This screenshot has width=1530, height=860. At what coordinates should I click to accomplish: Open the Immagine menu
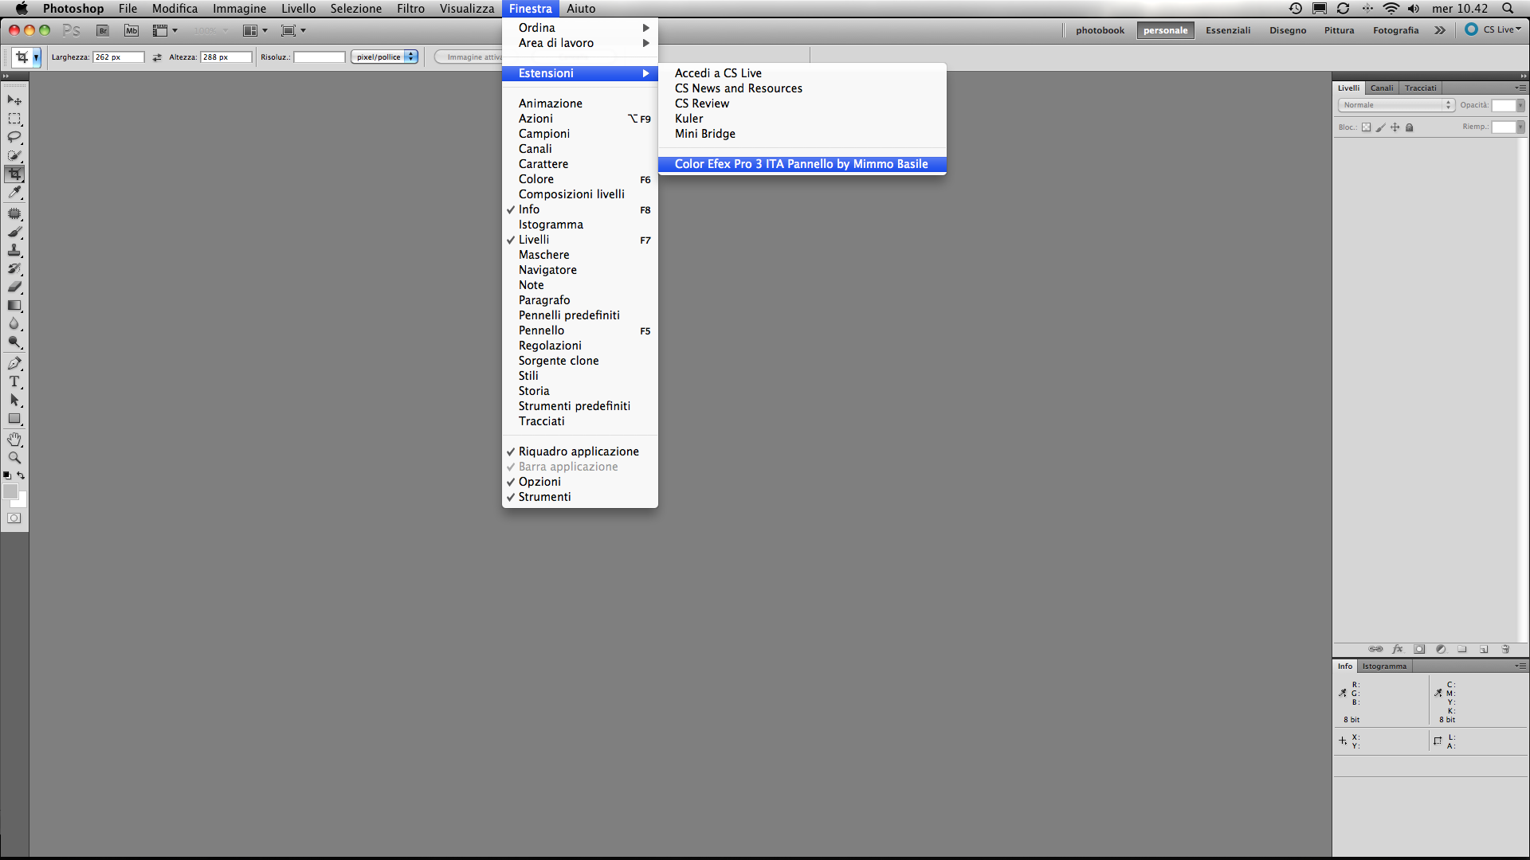[x=239, y=9]
